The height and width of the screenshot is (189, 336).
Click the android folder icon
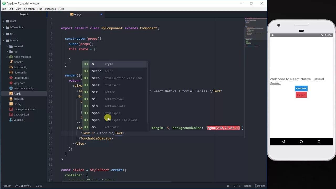[11, 46]
